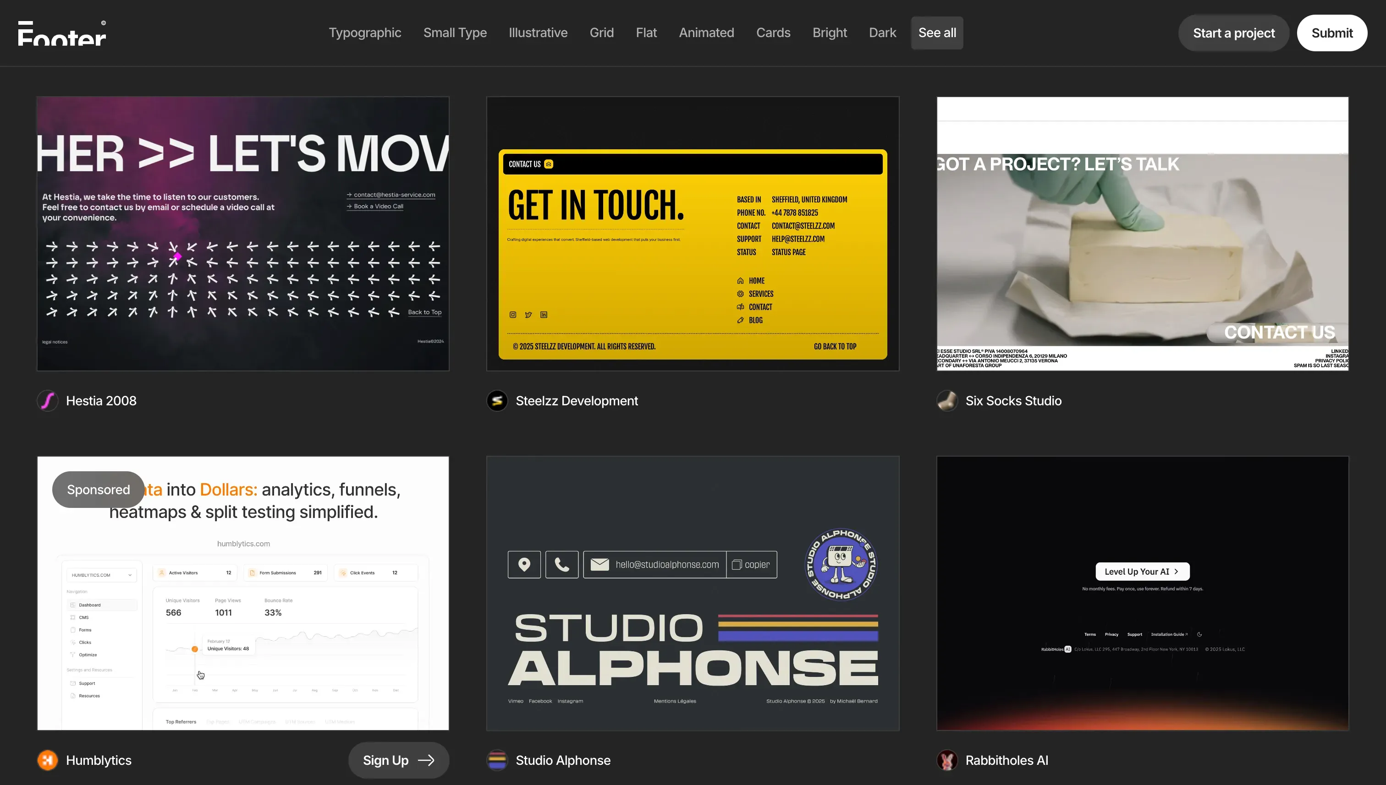Click Start a project button
This screenshot has height=785, width=1386.
click(x=1233, y=33)
